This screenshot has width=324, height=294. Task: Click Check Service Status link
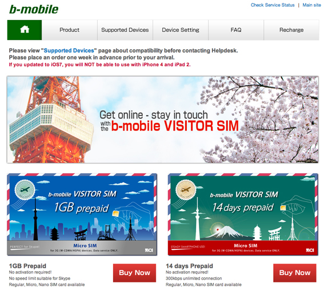coord(273,5)
